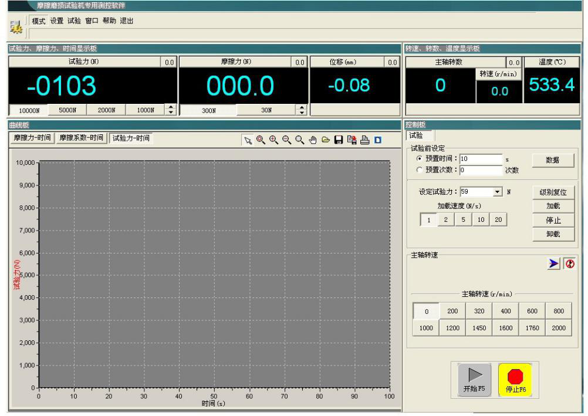Open a curve file with folder icon
Image resolution: width=588 pixels, height=416 pixels.
click(326, 140)
